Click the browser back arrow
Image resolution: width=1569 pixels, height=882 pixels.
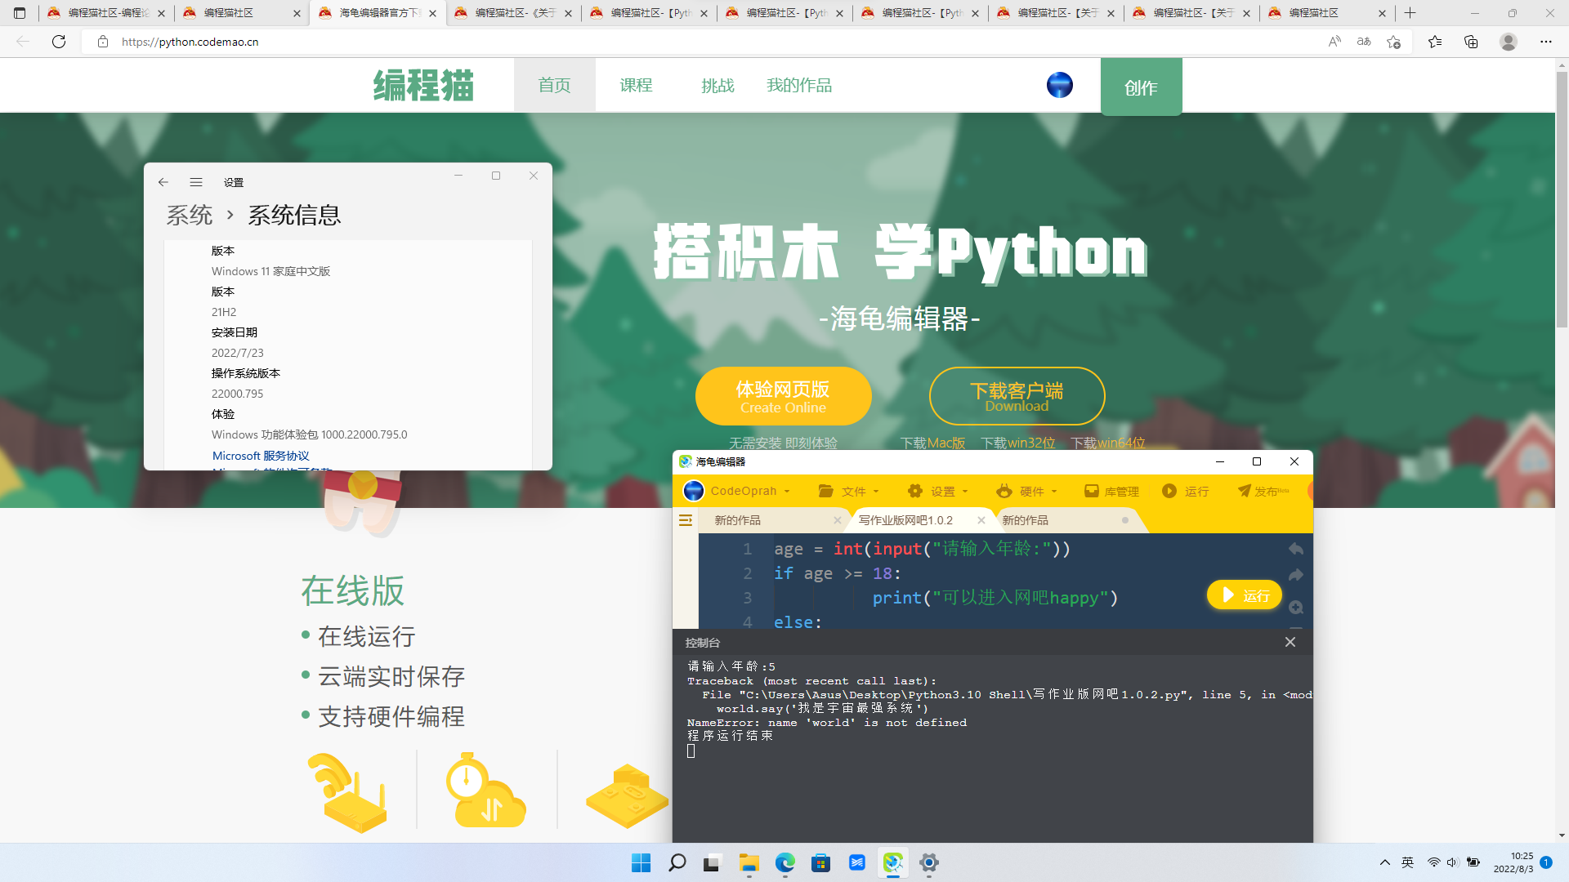(23, 42)
